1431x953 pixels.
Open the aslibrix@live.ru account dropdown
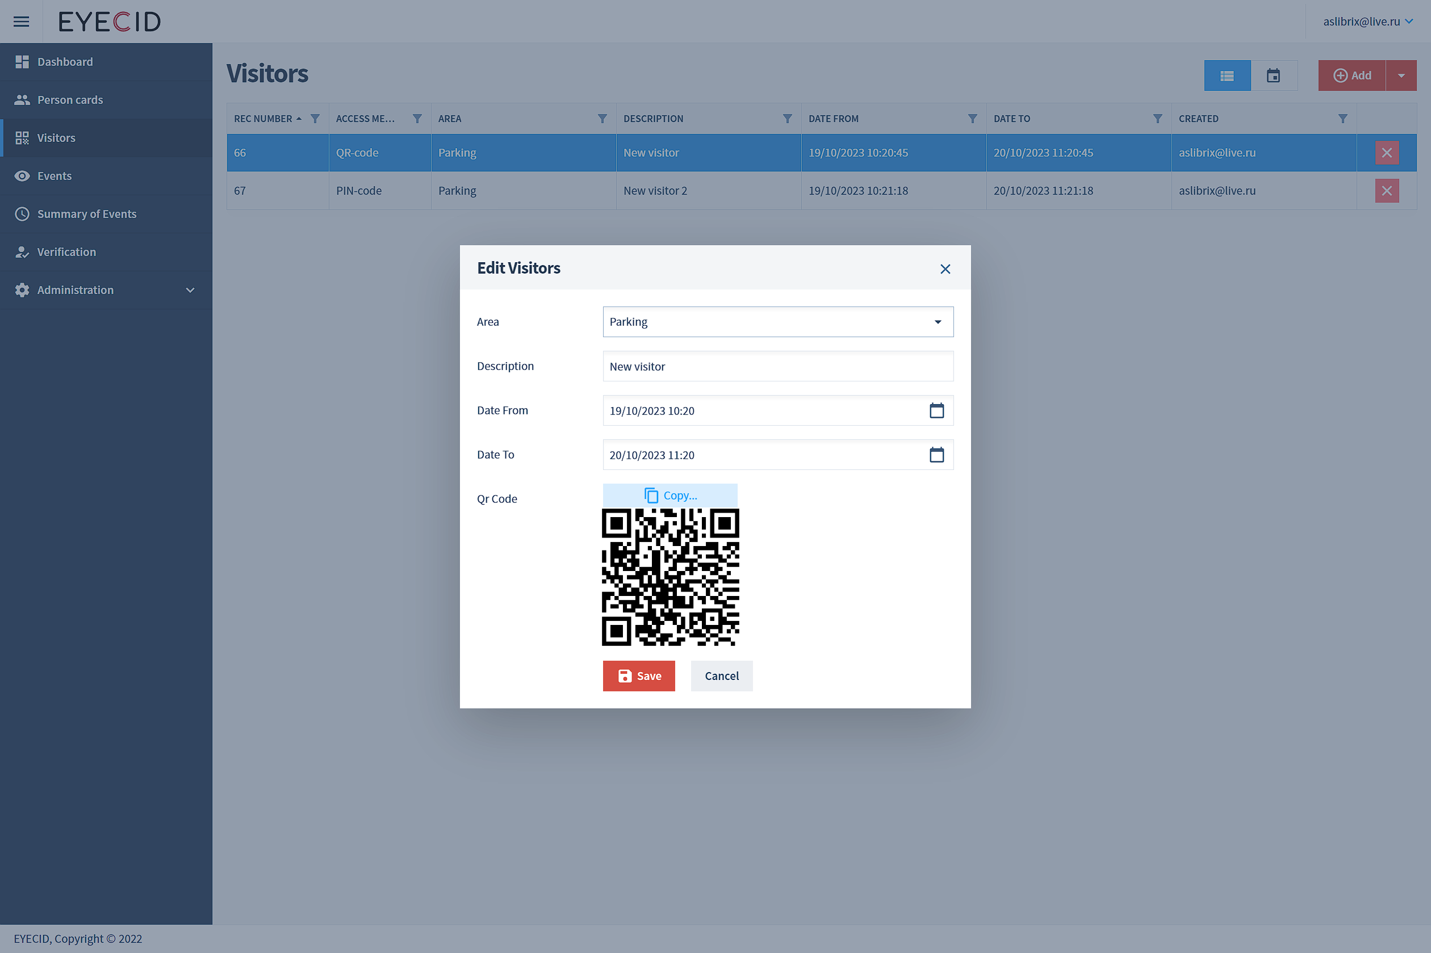tap(1368, 21)
